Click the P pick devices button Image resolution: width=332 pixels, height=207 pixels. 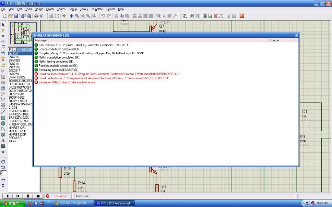pos(10,49)
